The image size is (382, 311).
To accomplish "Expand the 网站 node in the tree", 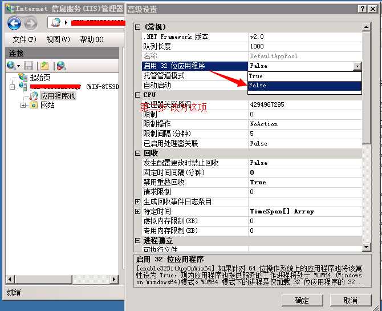I will (x=23, y=105).
